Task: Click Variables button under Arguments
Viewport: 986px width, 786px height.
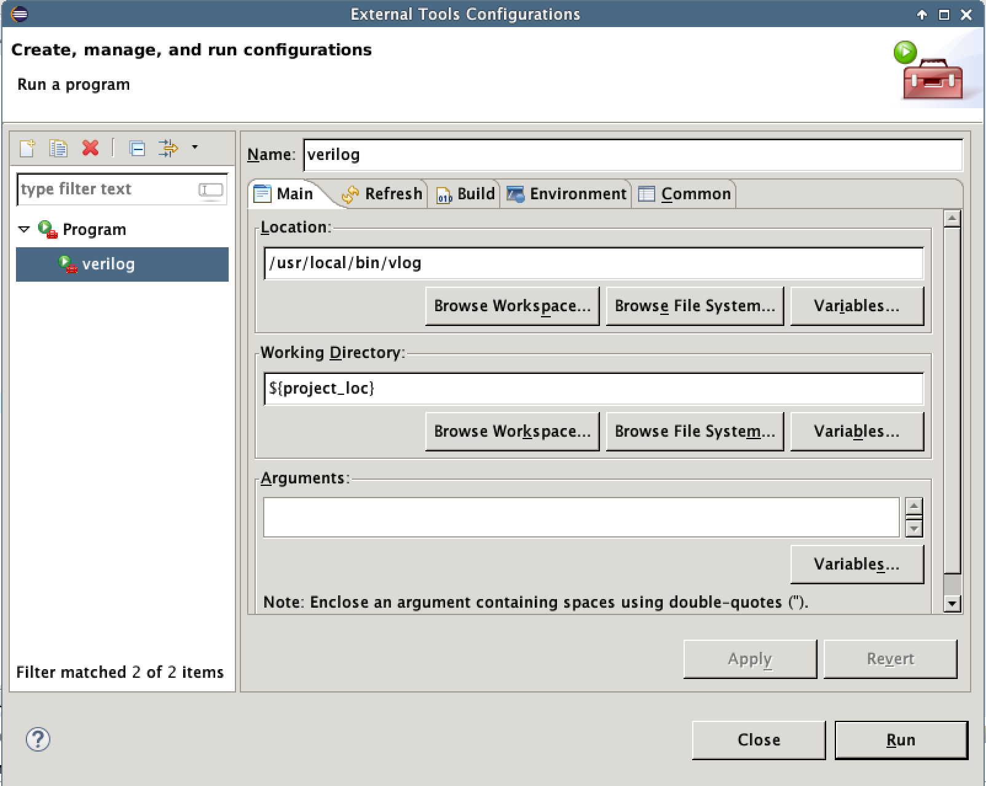Action: [856, 564]
